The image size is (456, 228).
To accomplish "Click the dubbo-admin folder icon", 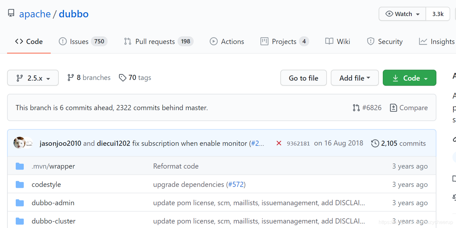I will [20, 203].
